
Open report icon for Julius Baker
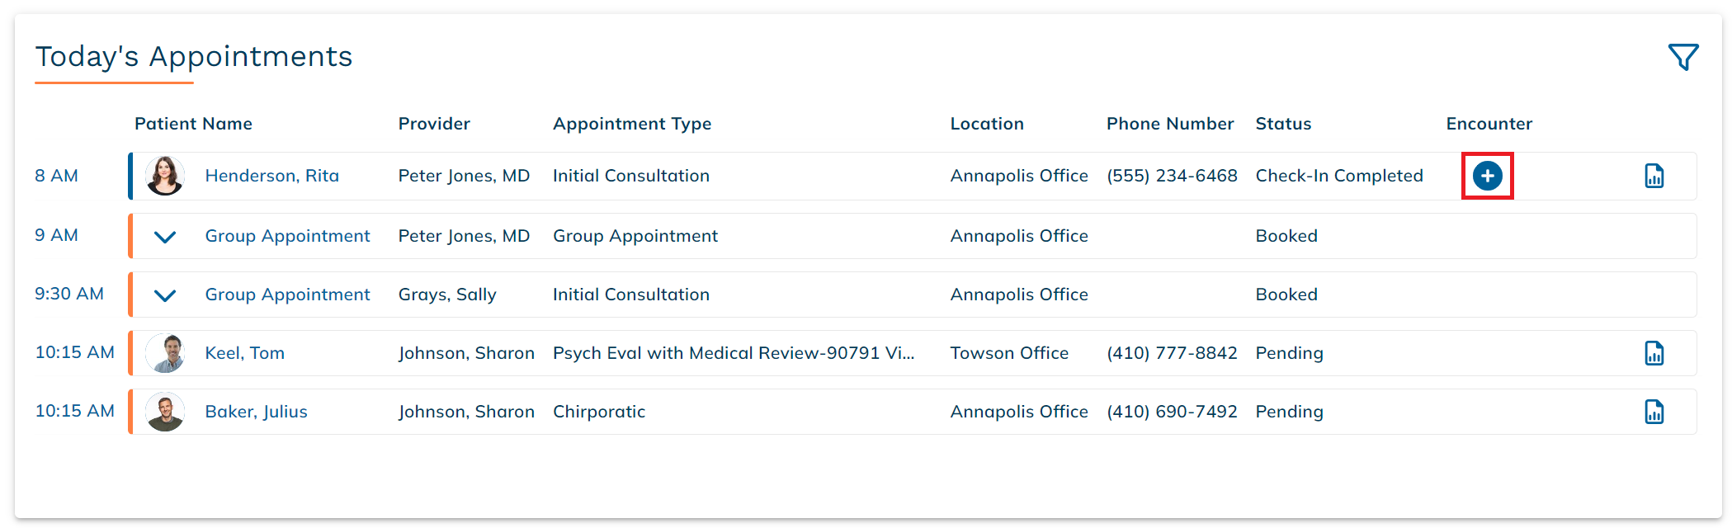(1654, 412)
